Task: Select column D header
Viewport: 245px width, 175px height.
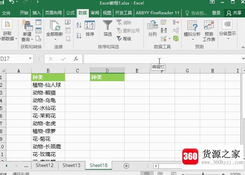Action: click(107, 71)
